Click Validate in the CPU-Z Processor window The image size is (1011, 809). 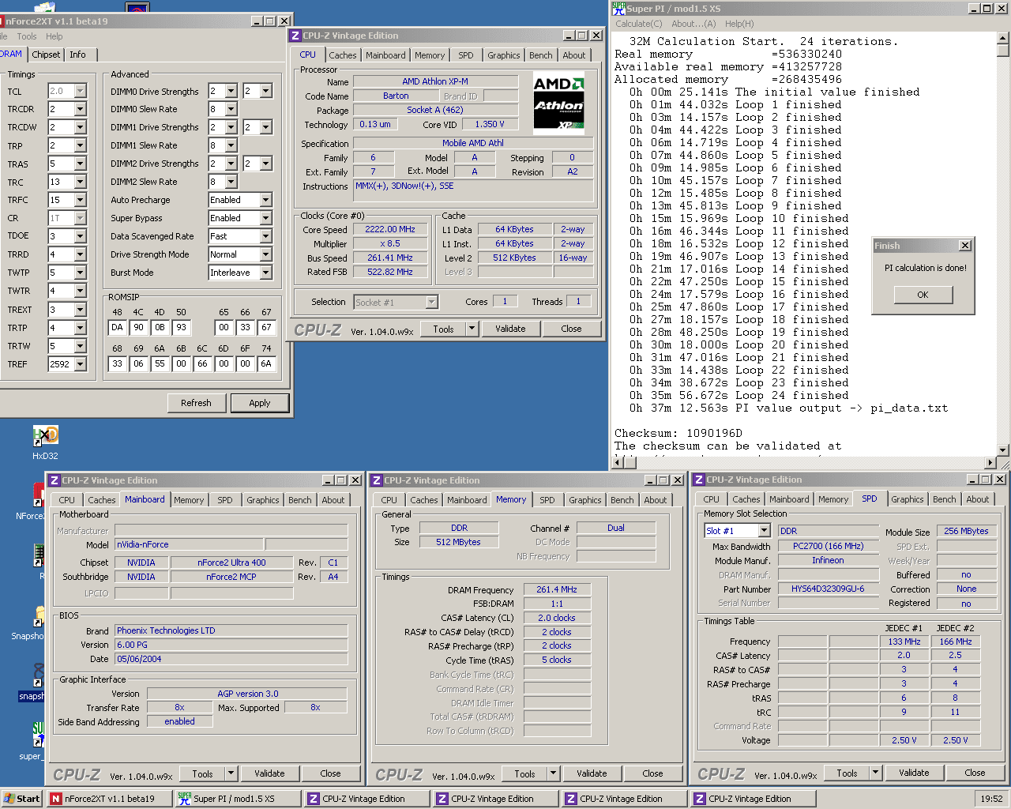510,329
